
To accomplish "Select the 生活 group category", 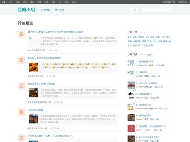I will click(163, 37).
